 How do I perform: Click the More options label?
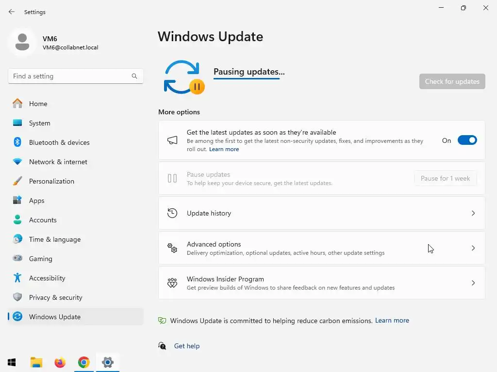[179, 112]
